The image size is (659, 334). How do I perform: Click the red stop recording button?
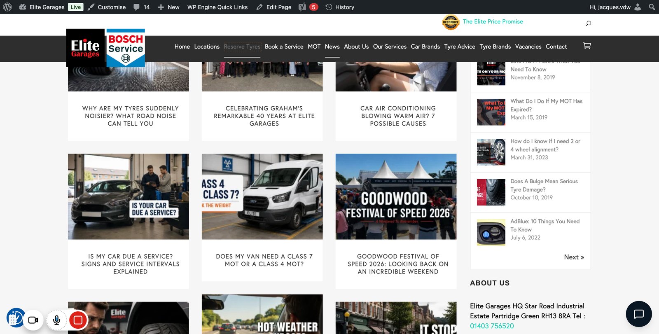tap(77, 320)
